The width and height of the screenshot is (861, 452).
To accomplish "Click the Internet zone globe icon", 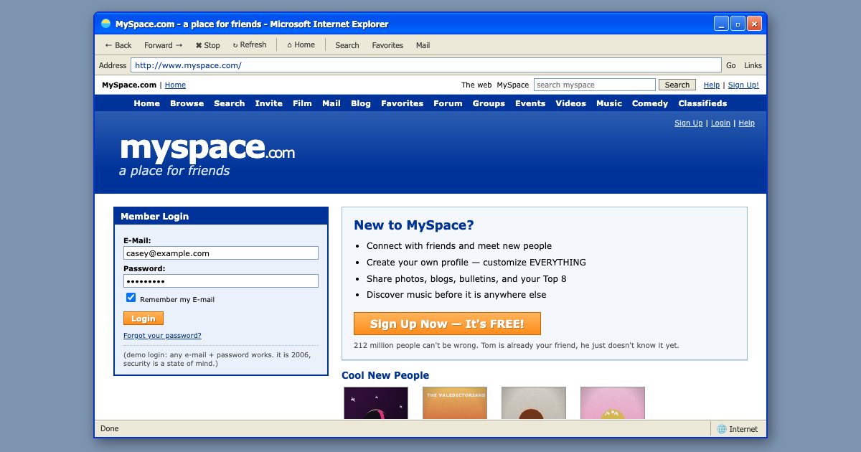I will point(722,429).
